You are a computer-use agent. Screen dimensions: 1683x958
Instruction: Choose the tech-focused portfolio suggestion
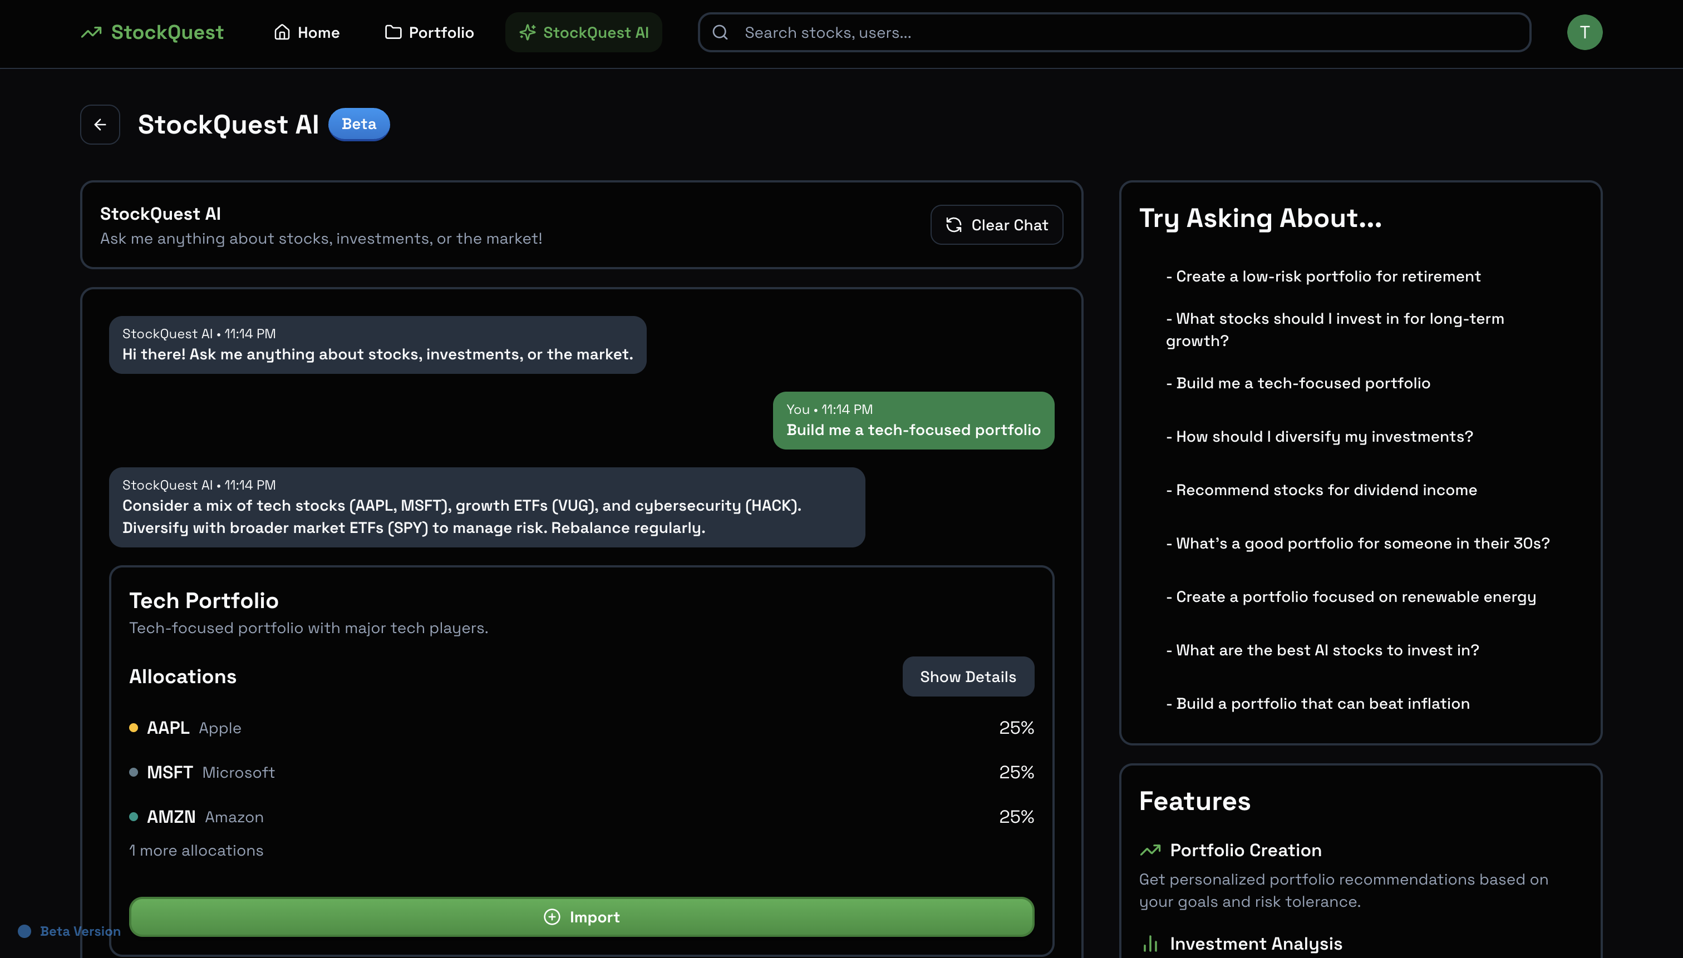pyautogui.click(x=1298, y=383)
